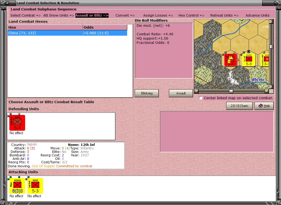Click the empty pink message panel
Screen dimensions: 281x205
pyautogui.click(x=217, y=131)
